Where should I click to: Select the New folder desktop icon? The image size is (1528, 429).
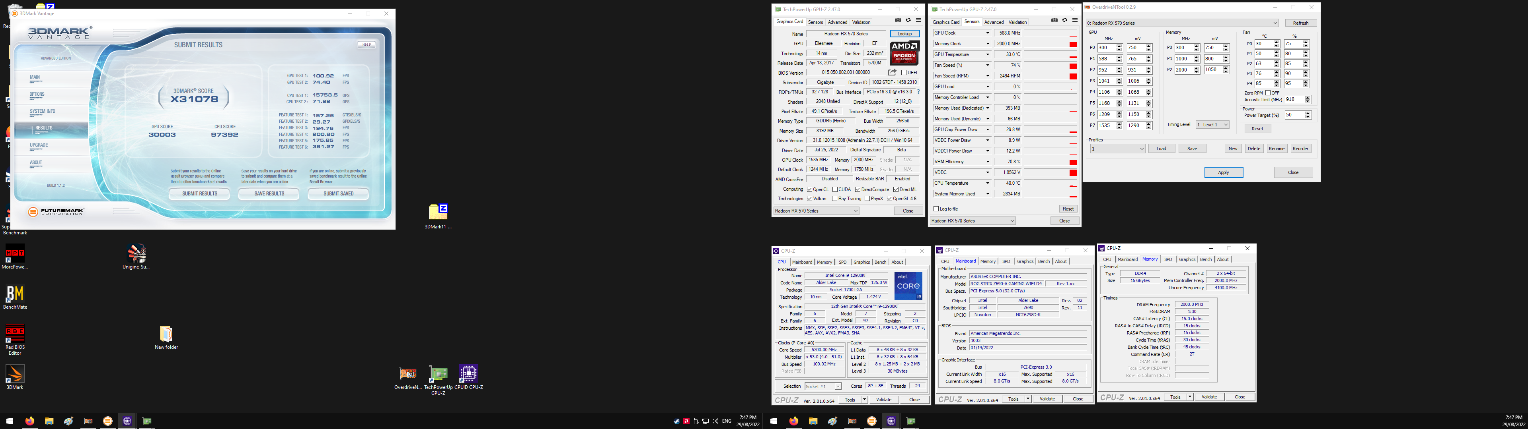pos(166,337)
